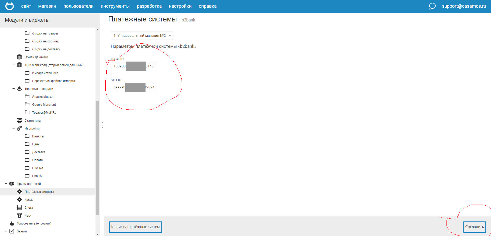The width and height of the screenshot is (491, 236).
Task: Go back via К списку платёжных систем
Action: (135, 227)
